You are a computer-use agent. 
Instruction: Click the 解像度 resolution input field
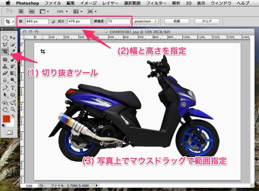119,21
